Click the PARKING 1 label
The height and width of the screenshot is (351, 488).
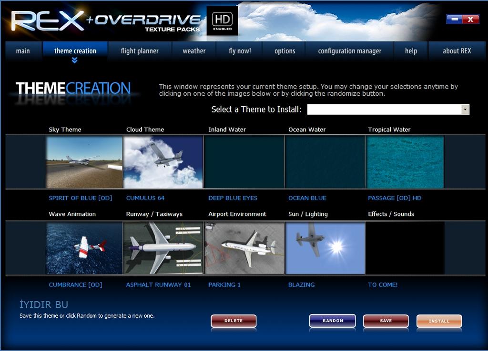224,285
